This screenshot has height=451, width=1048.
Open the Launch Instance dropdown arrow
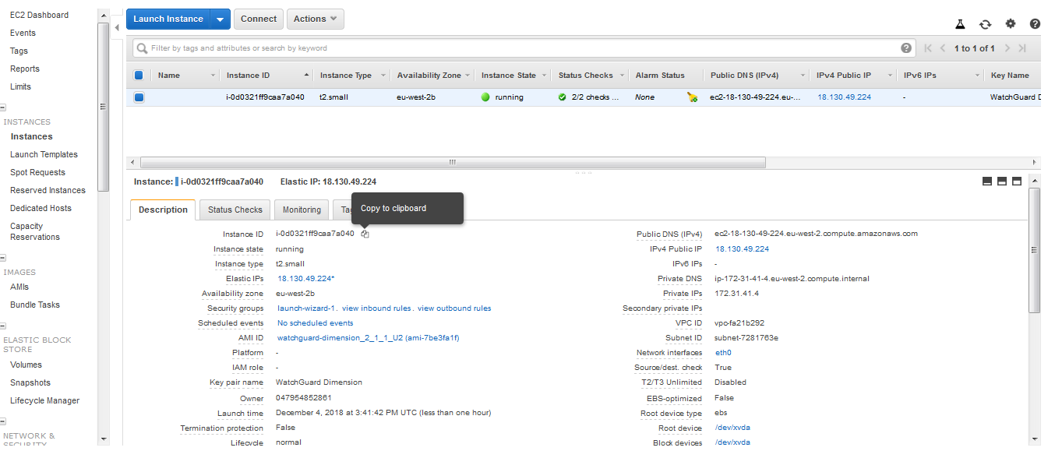(x=220, y=19)
